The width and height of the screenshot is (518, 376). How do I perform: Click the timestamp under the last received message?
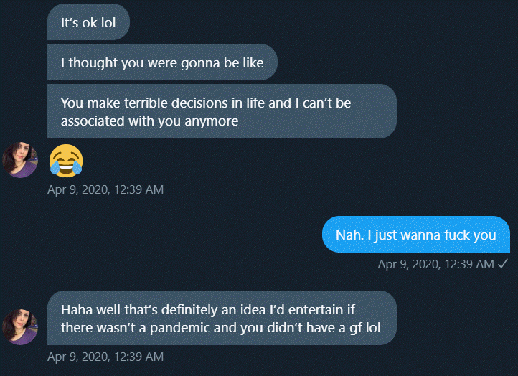tap(105, 357)
